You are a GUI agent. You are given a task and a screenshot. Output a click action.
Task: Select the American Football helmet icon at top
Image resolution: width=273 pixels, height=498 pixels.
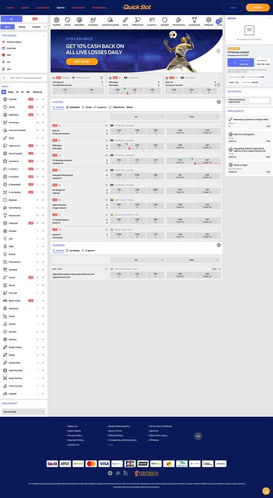tap(111, 20)
